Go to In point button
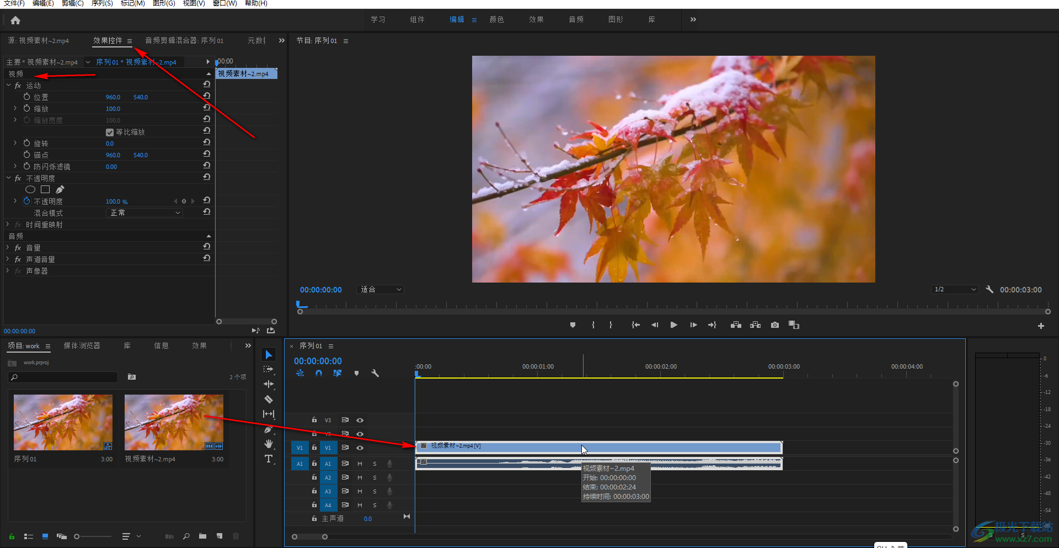 click(635, 325)
